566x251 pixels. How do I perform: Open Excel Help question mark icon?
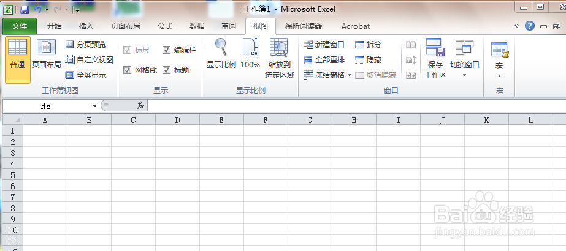(530, 26)
